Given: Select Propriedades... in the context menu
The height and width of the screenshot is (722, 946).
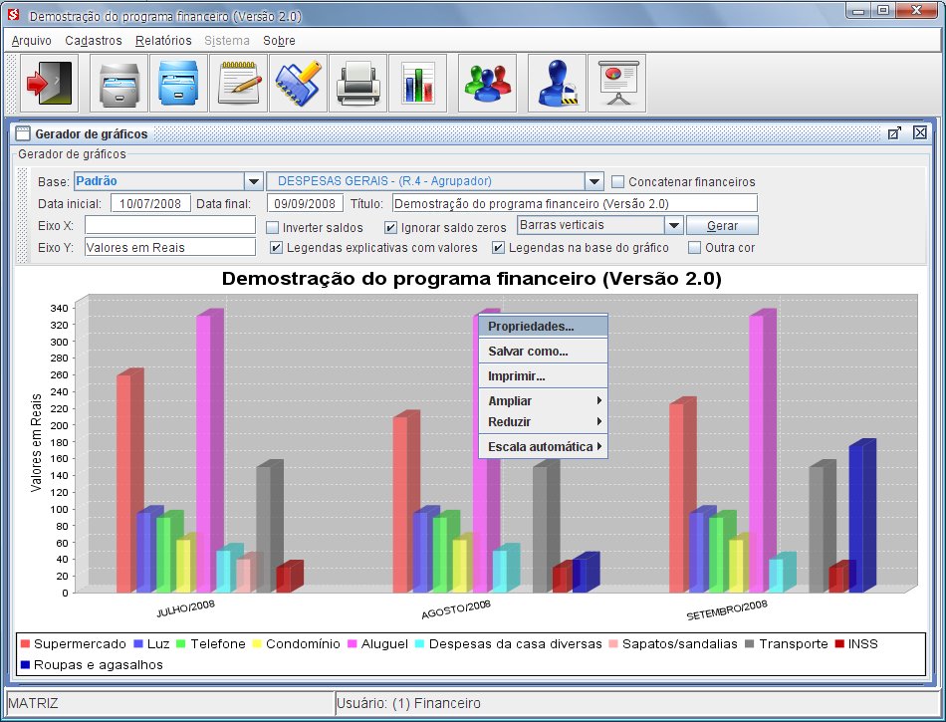Looking at the screenshot, I should tap(543, 327).
